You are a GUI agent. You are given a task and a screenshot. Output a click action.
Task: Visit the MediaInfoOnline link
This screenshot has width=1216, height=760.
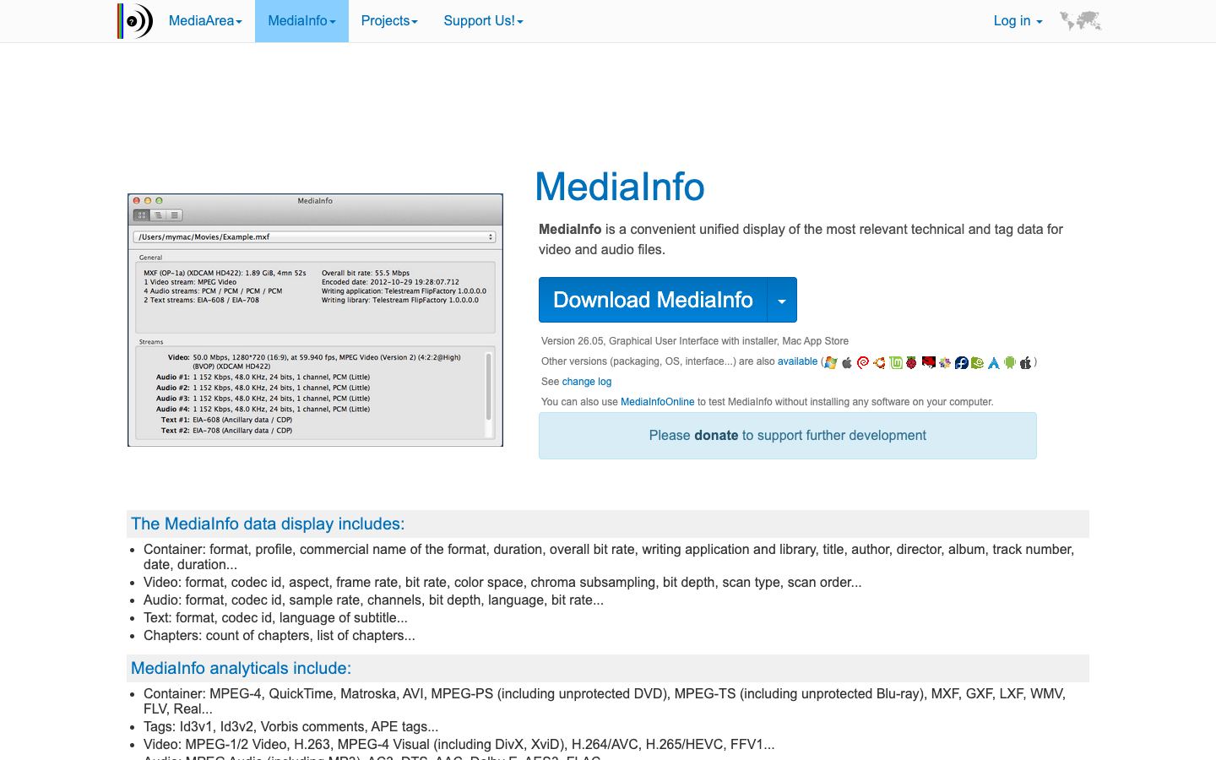[x=658, y=402]
